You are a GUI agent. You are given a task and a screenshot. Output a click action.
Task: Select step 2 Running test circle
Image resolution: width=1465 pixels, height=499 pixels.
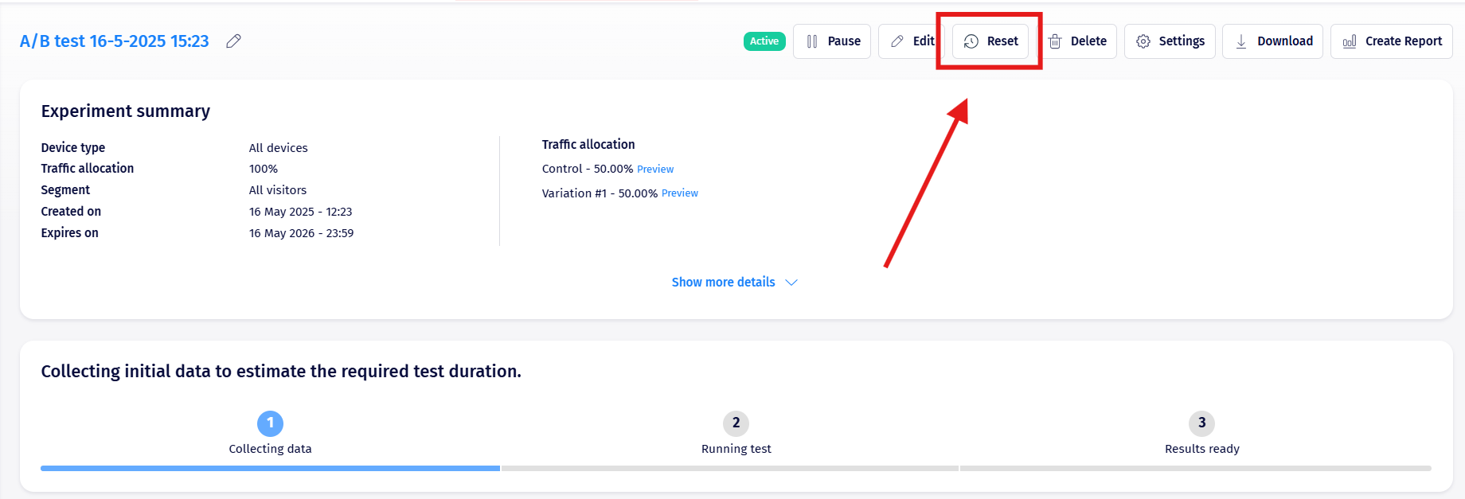click(x=736, y=423)
